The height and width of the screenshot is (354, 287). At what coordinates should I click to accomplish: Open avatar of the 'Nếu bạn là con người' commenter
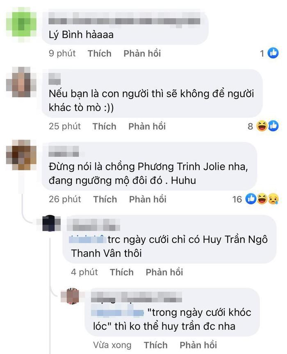[21, 82]
